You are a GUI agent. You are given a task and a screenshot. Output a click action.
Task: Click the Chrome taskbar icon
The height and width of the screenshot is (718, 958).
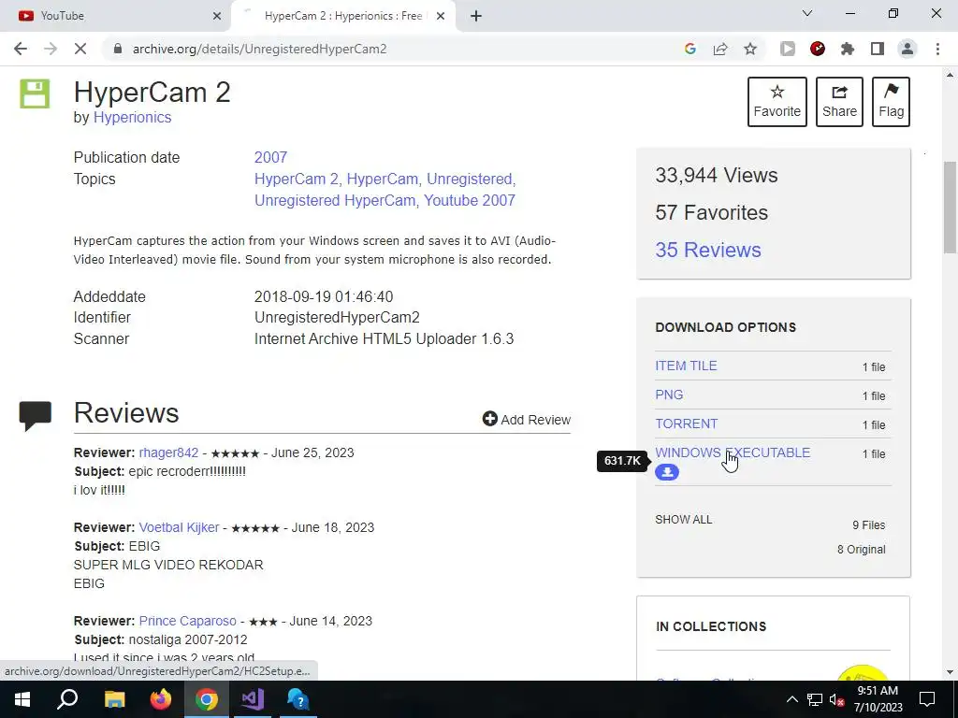(x=207, y=699)
